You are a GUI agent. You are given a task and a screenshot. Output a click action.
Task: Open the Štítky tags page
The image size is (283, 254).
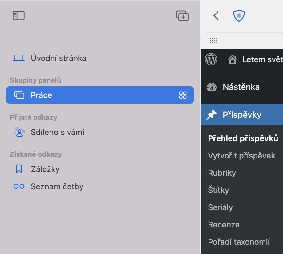click(218, 190)
